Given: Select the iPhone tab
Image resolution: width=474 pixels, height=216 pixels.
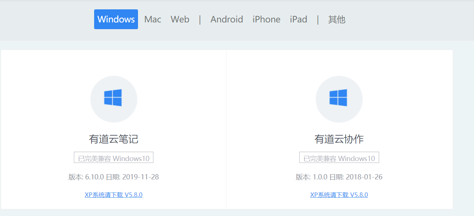Looking at the screenshot, I should pos(266,19).
